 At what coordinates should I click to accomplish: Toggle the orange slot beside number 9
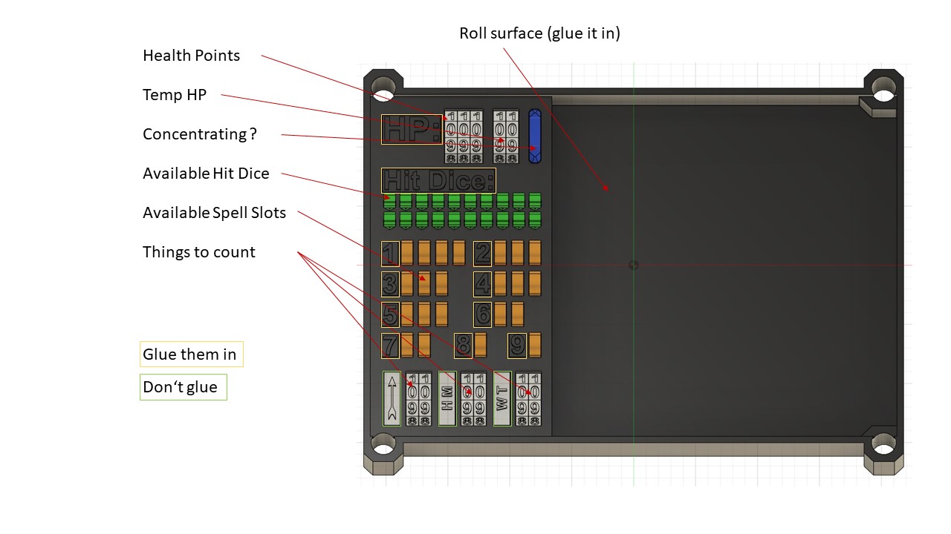[534, 345]
